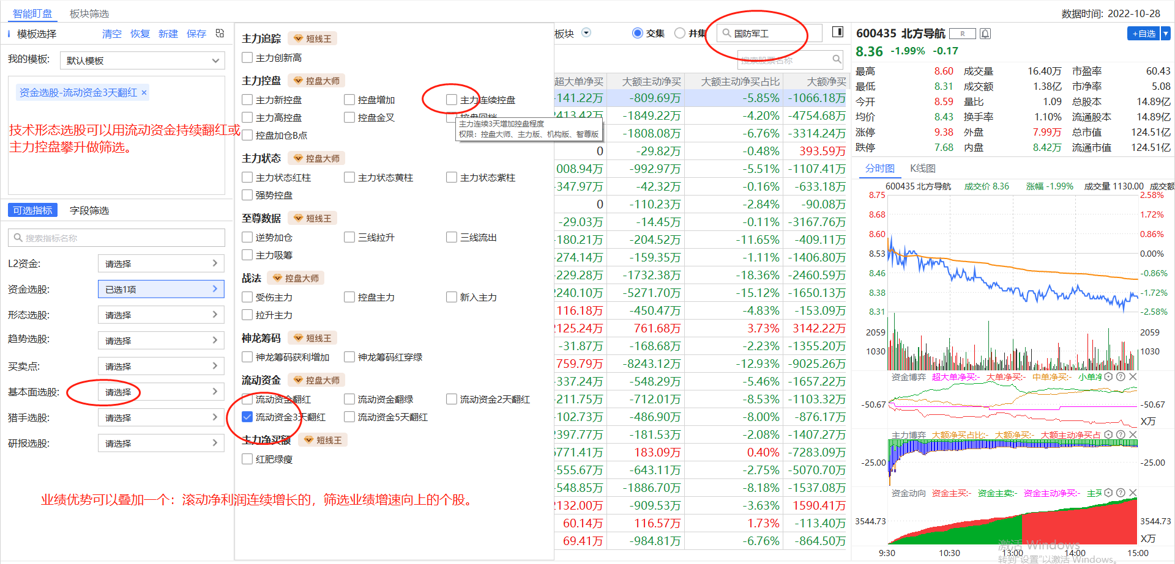The width and height of the screenshot is (1175, 564).
Task: Close the 资金博弈 indicator panel
Action: point(1133,377)
